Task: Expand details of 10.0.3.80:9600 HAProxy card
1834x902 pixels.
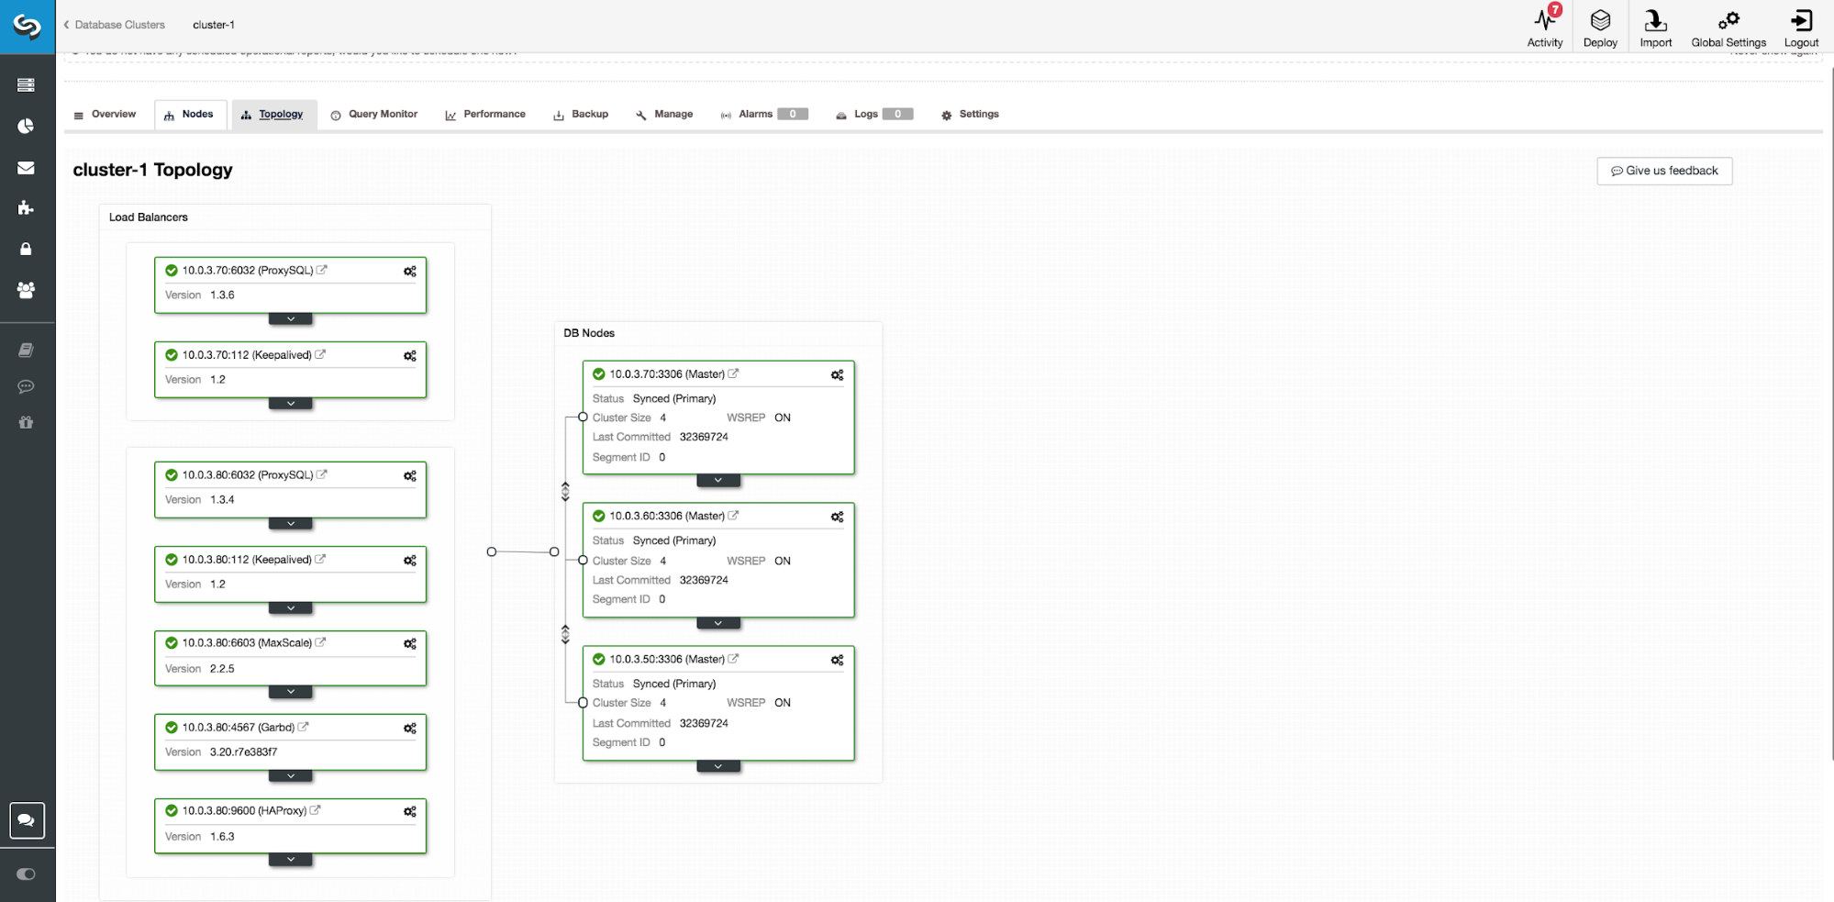Action: (291, 860)
